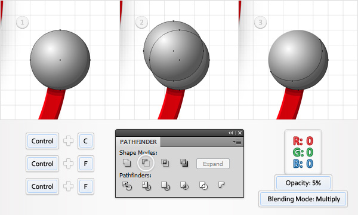Screen dimensions: 358x215
Task: Select the PATHFINDER panel tab
Action: [x=138, y=142]
